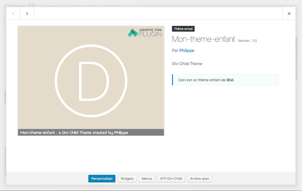The width and height of the screenshot is (302, 191).
Task: Open Arrière-plan settings
Action: [200, 179]
